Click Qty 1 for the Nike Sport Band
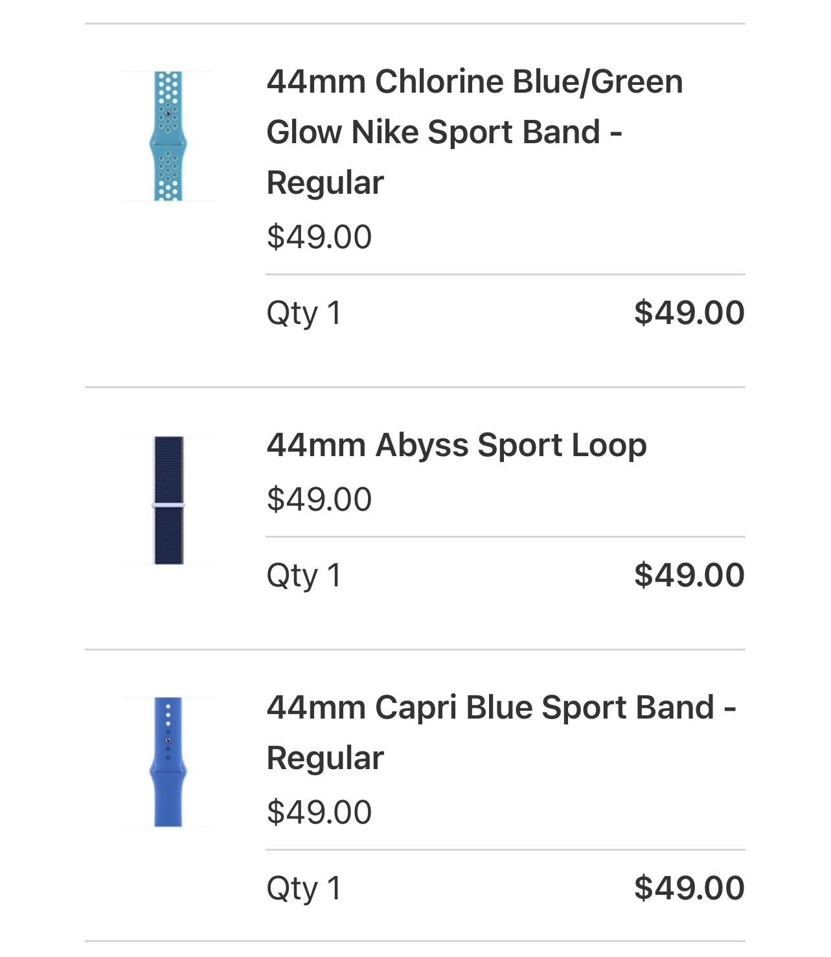831x957 pixels. tap(304, 314)
